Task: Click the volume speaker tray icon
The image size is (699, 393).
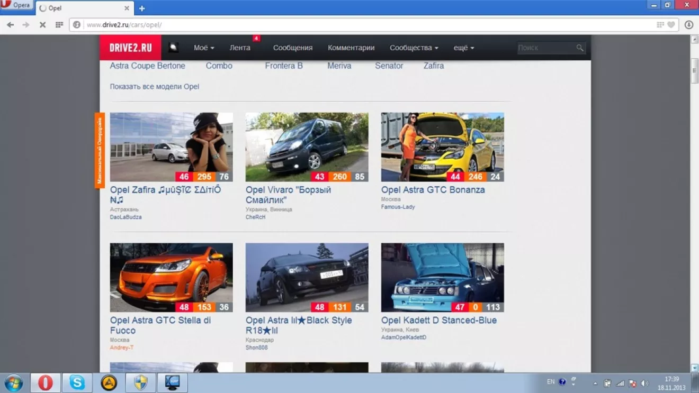Action: 644,383
